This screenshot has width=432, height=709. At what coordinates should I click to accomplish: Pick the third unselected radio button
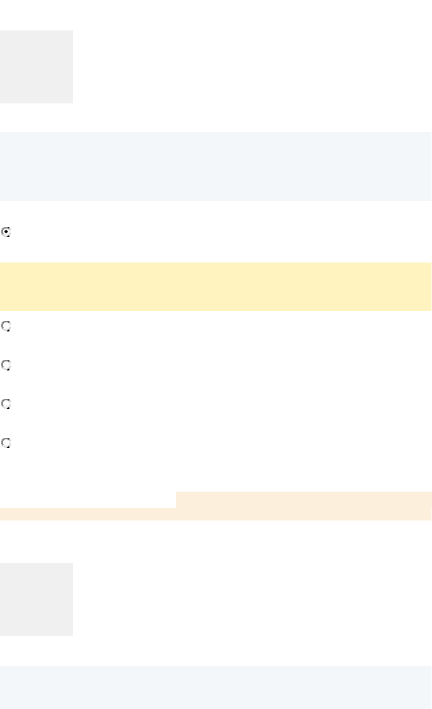click(x=7, y=404)
